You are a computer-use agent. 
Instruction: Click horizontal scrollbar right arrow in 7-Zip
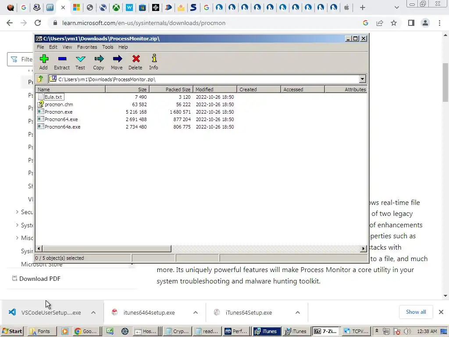(363, 249)
